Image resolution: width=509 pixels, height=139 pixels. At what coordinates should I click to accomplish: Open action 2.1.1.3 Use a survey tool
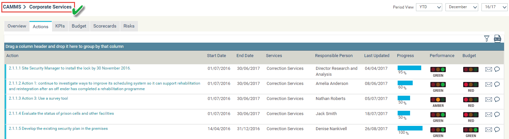pos(38,98)
